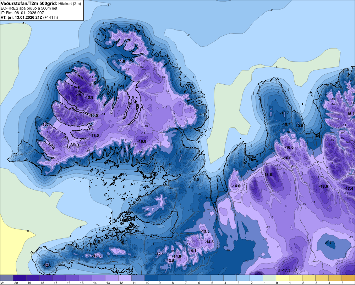Select the -17.3 label at bottom
Viewport: 355px width, 285px height.
pos(286,270)
